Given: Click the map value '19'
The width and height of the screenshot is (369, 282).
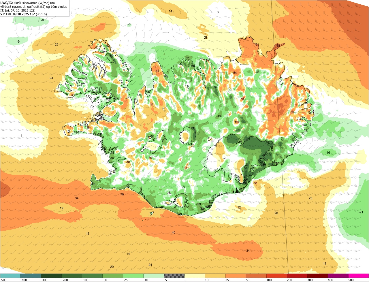Looking at the screenshot, I should [x=61, y=208].
